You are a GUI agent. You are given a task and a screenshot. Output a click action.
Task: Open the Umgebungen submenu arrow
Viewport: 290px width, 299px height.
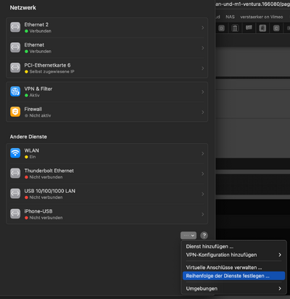pyautogui.click(x=280, y=288)
